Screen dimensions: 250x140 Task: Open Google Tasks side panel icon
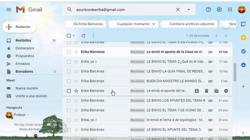[243, 51]
